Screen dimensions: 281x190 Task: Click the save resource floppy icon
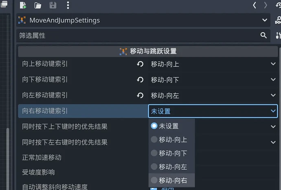(x=53, y=5)
